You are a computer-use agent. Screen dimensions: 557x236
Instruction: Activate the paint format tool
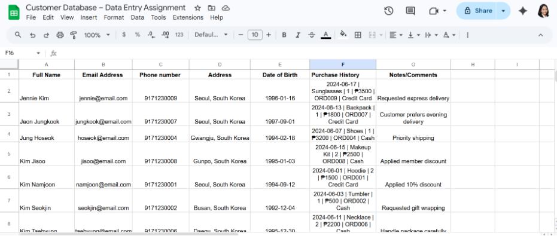[74, 35]
